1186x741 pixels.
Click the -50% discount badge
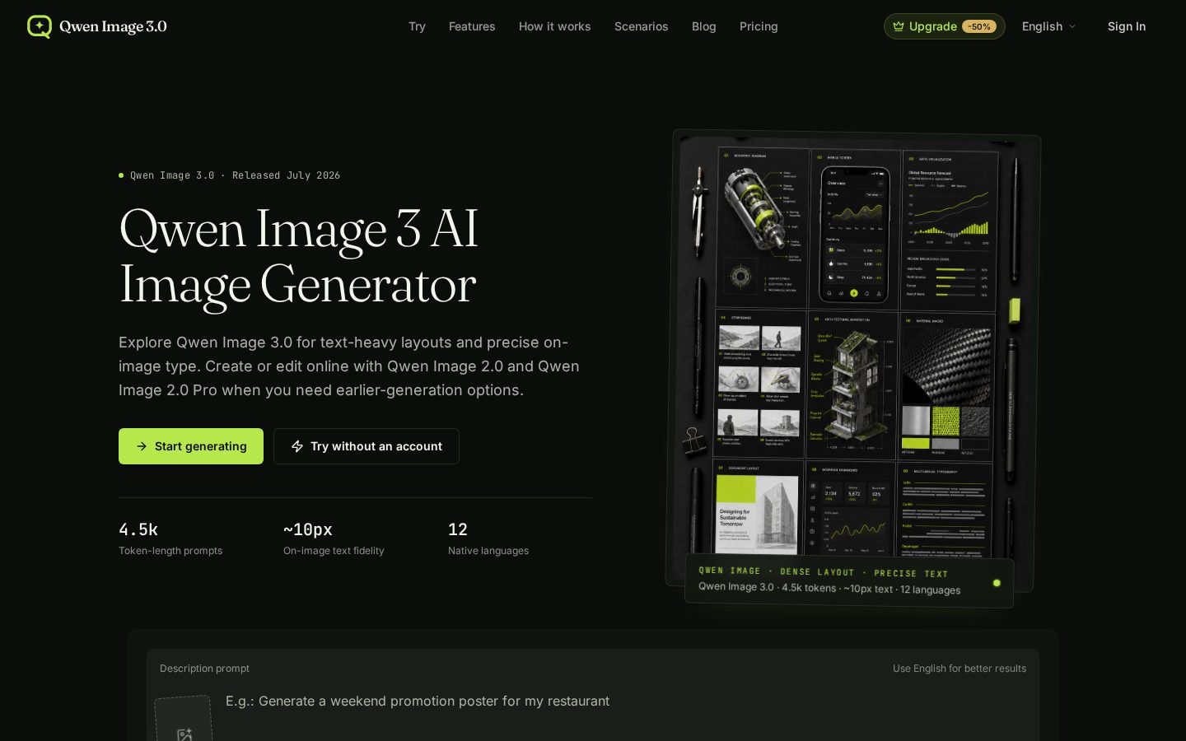click(979, 26)
